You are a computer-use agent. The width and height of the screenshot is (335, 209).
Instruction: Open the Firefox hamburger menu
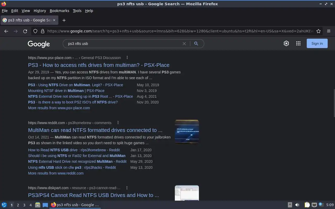pyautogui.click(x=329, y=31)
